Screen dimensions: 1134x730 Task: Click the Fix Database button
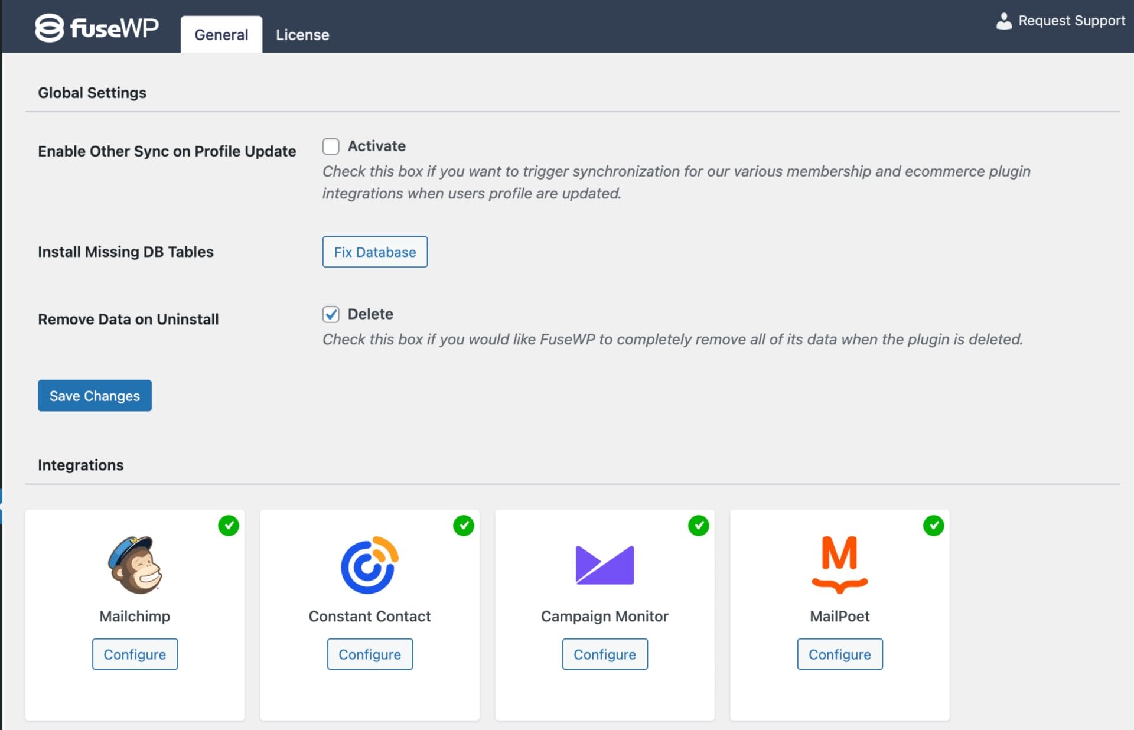[375, 252]
